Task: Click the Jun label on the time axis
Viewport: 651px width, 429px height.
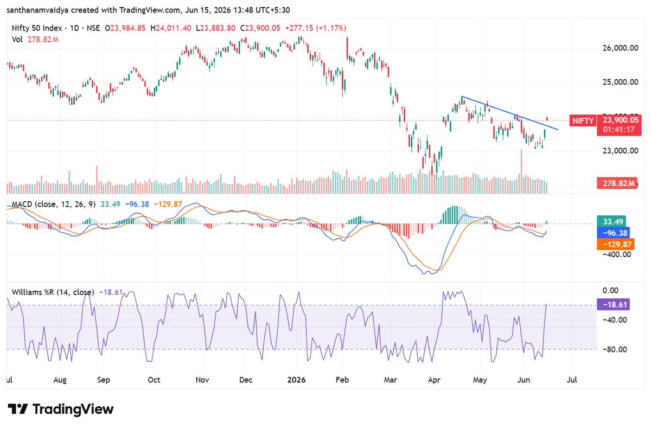Action: [524, 380]
